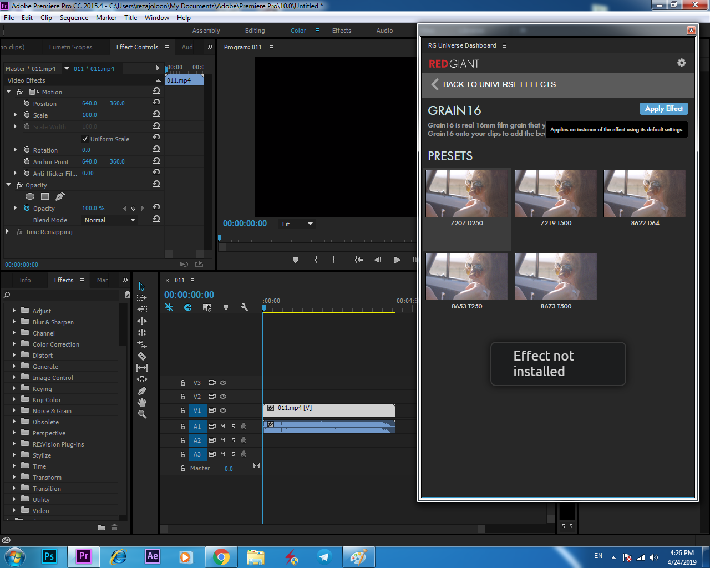Create ellipse mask under Opacity
This screenshot has width=710, height=568.
tap(30, 196)
